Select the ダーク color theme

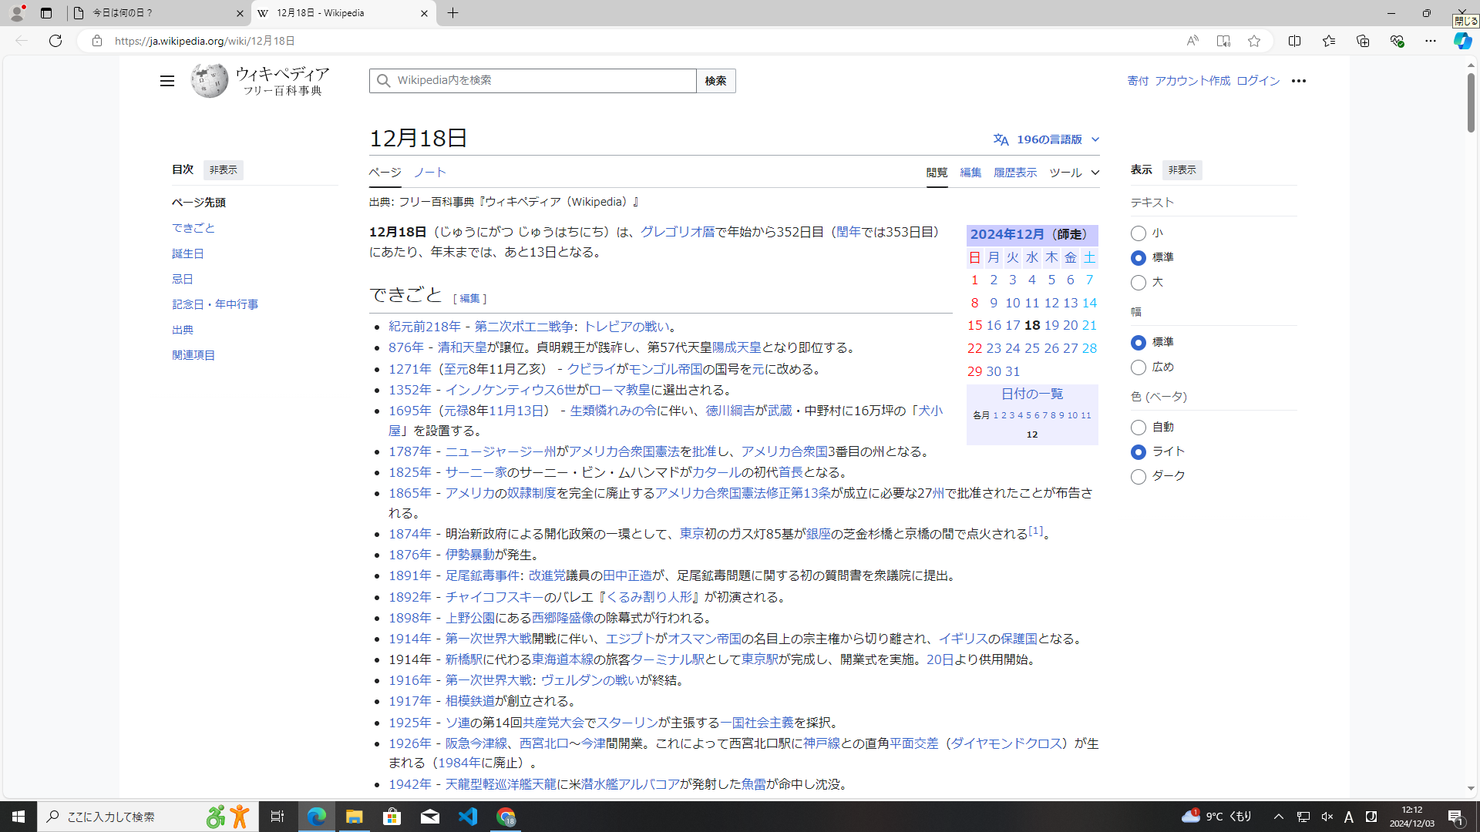1139,476
